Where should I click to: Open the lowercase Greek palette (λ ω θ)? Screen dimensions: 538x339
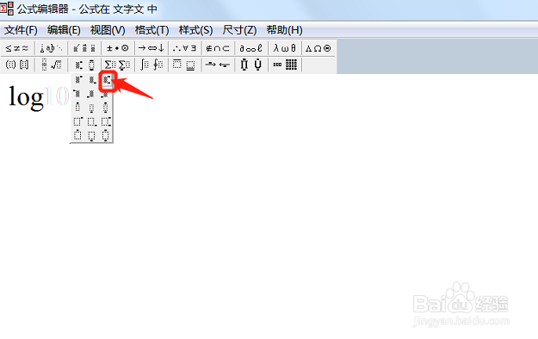tap(284, 48)
